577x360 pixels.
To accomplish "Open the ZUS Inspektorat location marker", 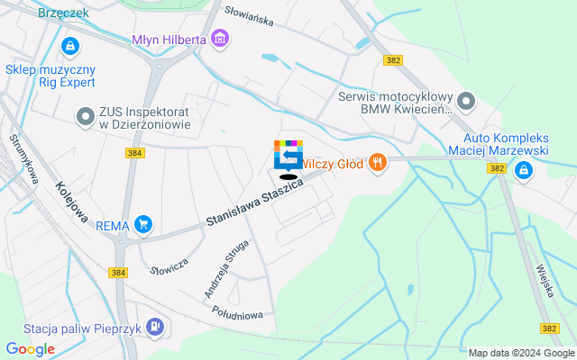I will (86, 117).
